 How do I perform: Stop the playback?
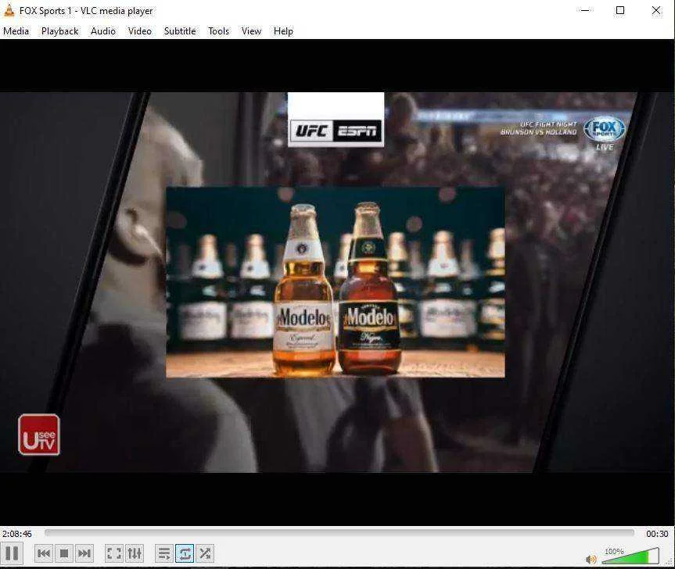(64, 553)
